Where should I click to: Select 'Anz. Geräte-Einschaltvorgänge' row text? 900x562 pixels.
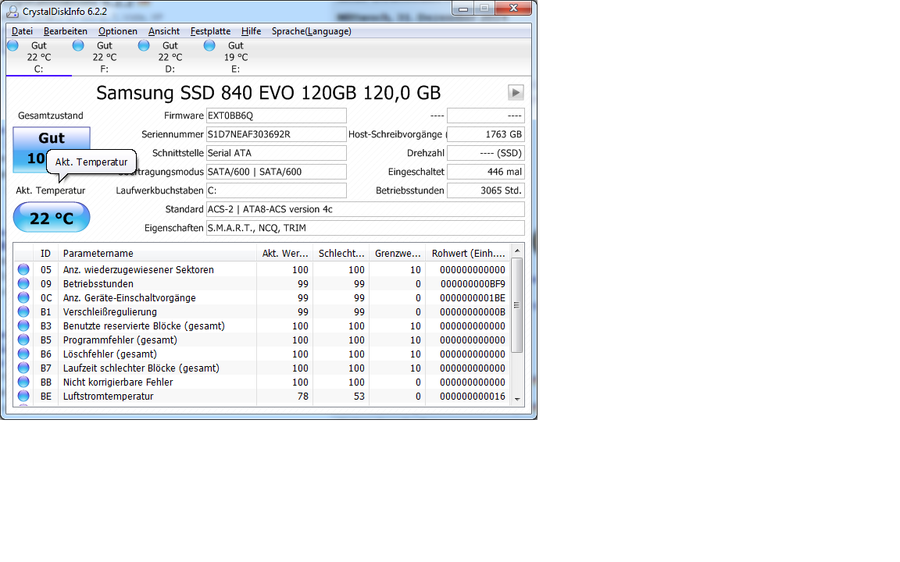(129, 297)
